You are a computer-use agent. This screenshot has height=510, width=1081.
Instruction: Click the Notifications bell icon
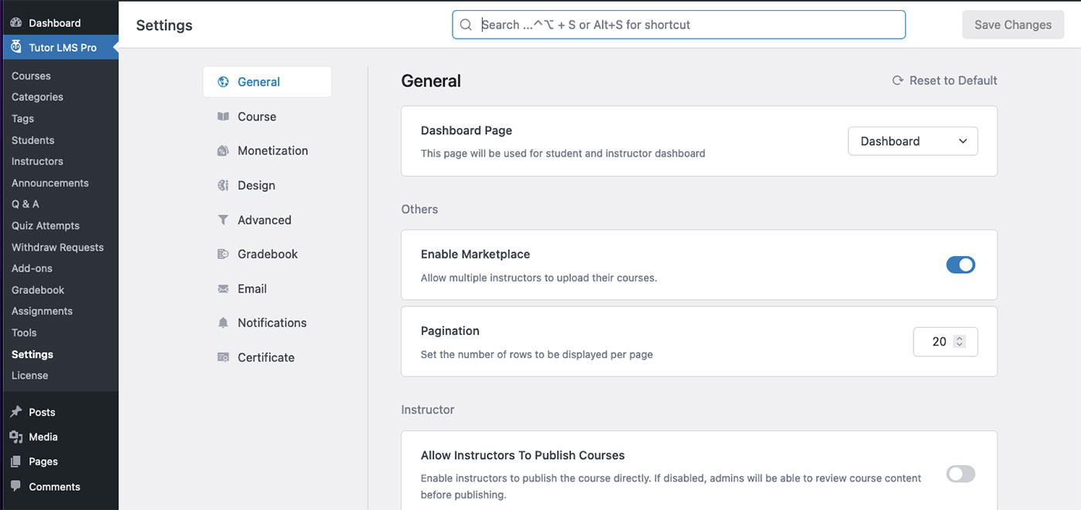pyautogui.click(x=223, y=323)
